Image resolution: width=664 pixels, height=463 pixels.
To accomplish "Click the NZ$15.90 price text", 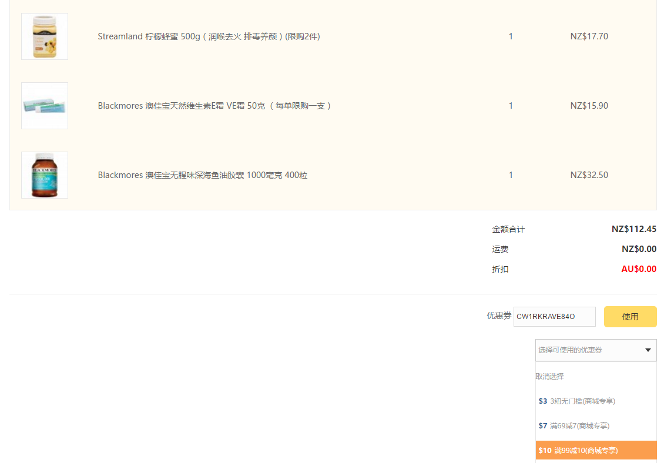I will [589, 106].
